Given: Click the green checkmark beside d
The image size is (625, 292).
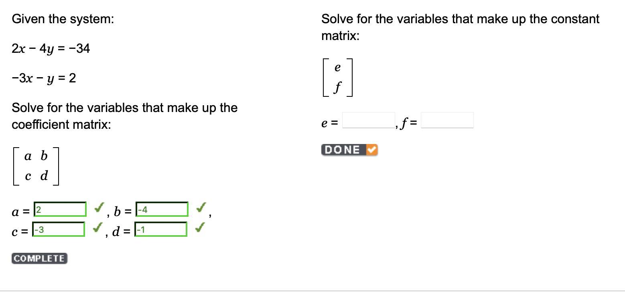Looking at the screenshot, I should pos(200,228).
